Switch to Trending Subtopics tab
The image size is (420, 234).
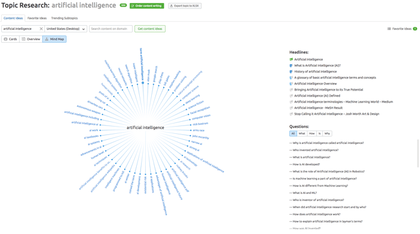click(x=64, y=18)
